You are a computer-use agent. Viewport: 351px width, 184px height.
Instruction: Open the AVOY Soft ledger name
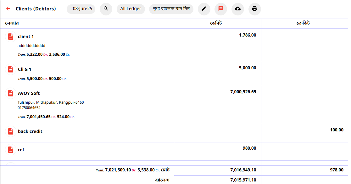pos(29,93)
